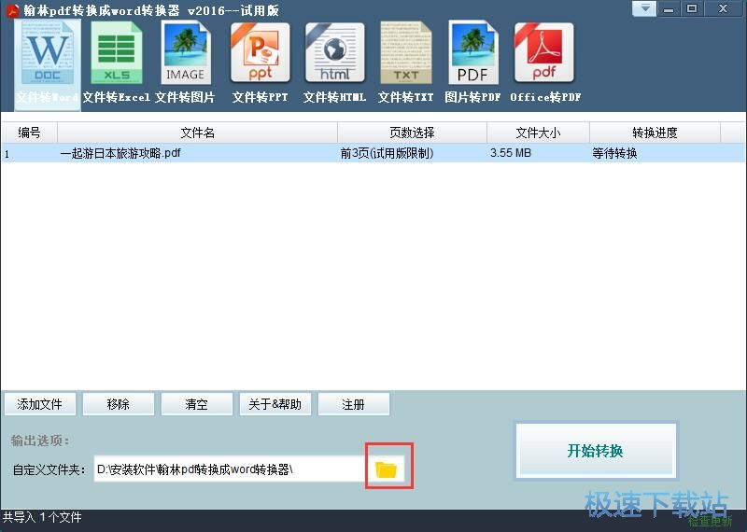Close the converter window
The width and height of the screenshot is (747, 532).
click(x=723, y=8)
